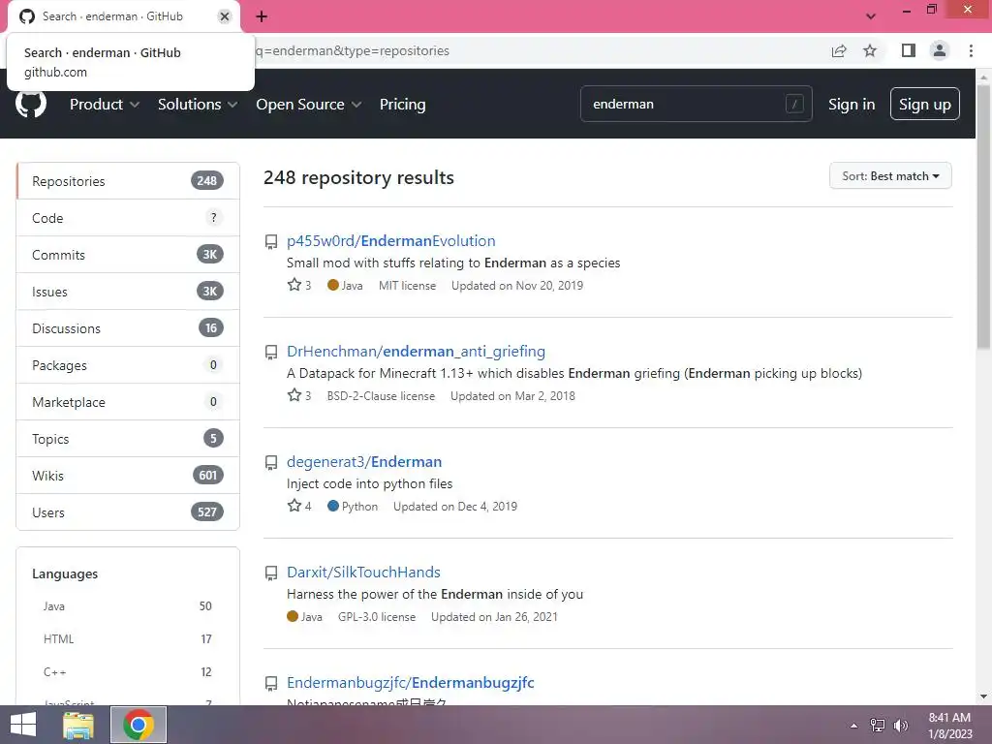
Task: Open p455w0rd/EndermanEvolution repository
Action: (x=390, y=241)
